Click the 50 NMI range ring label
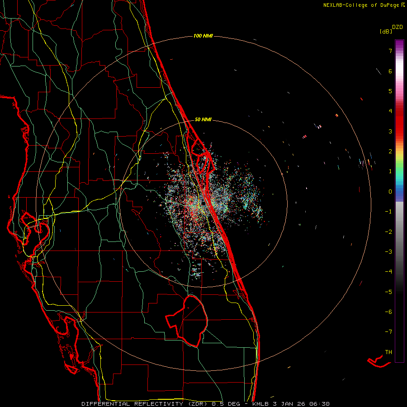The image size is (407, 407). (203, 119)
